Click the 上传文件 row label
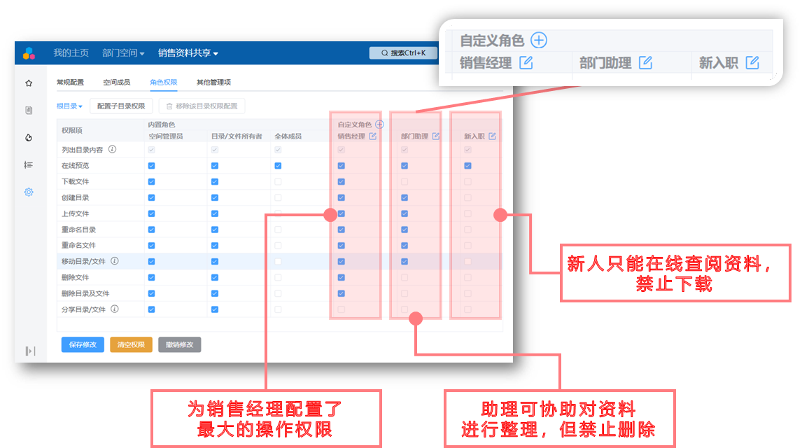 [75, 213]
